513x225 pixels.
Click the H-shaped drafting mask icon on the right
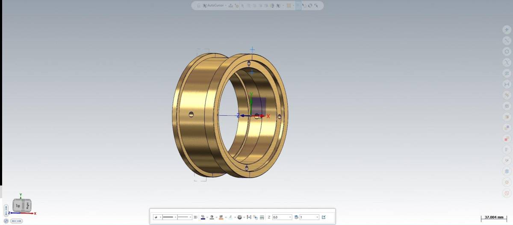click(x=507, y=84)
